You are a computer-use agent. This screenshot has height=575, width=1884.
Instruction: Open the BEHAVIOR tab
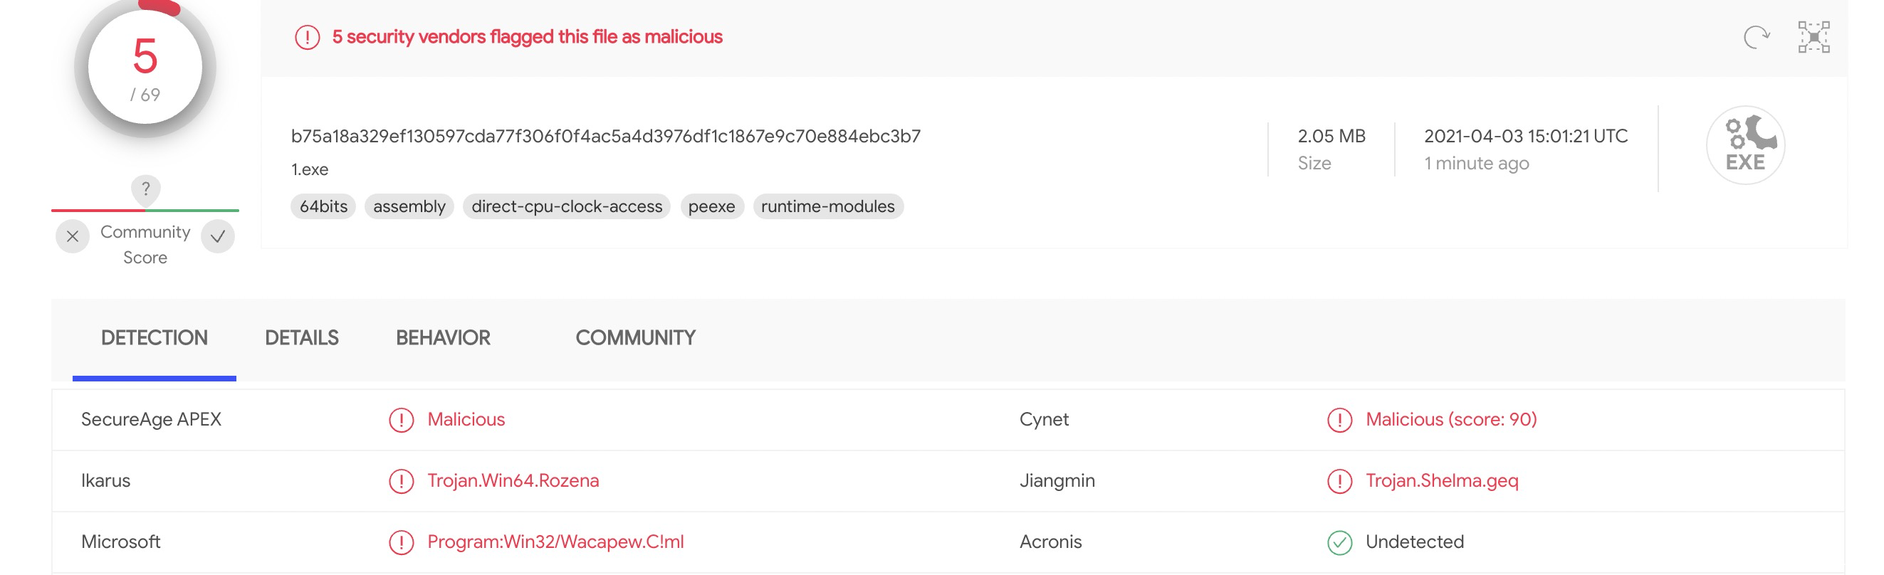(442, 337)
